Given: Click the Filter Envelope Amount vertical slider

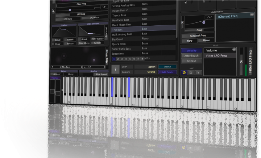Looking at the screenshot, I should pos(106,32).
